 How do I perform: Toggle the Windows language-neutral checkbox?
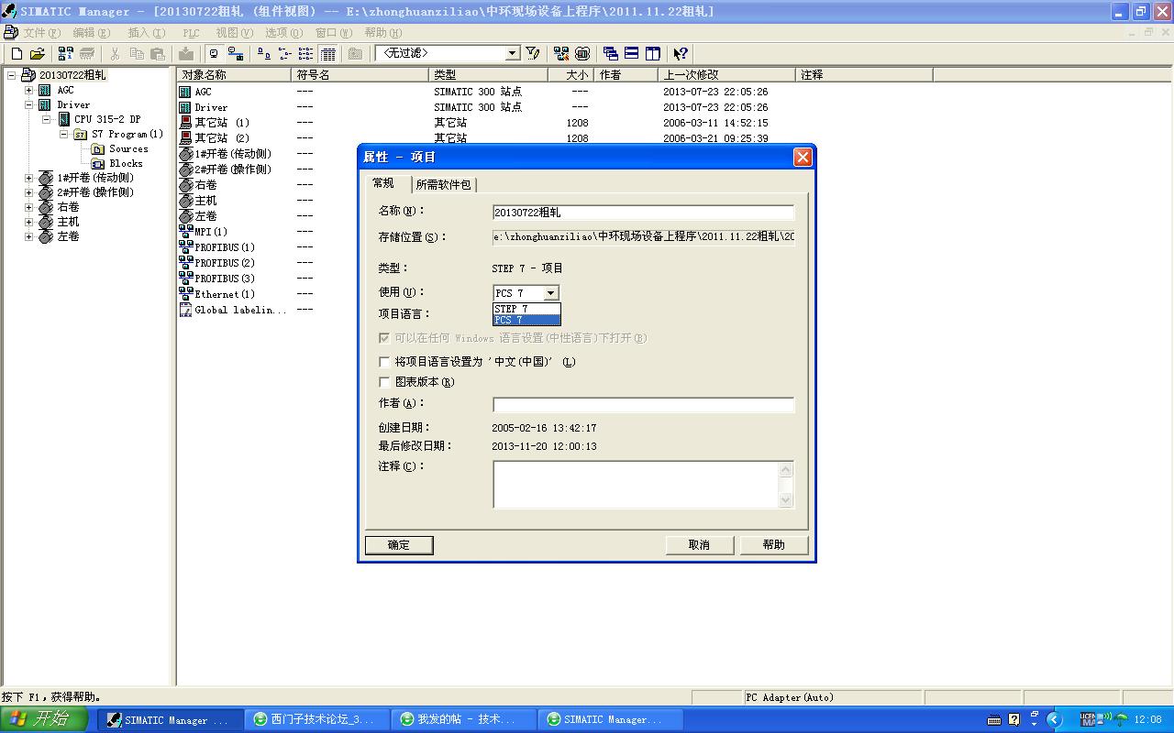point(384,338)
